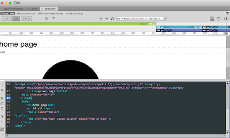Viewport: 230px width, 138px height.
Task: Open the filter funnel icon for related files
Action: 227,13
